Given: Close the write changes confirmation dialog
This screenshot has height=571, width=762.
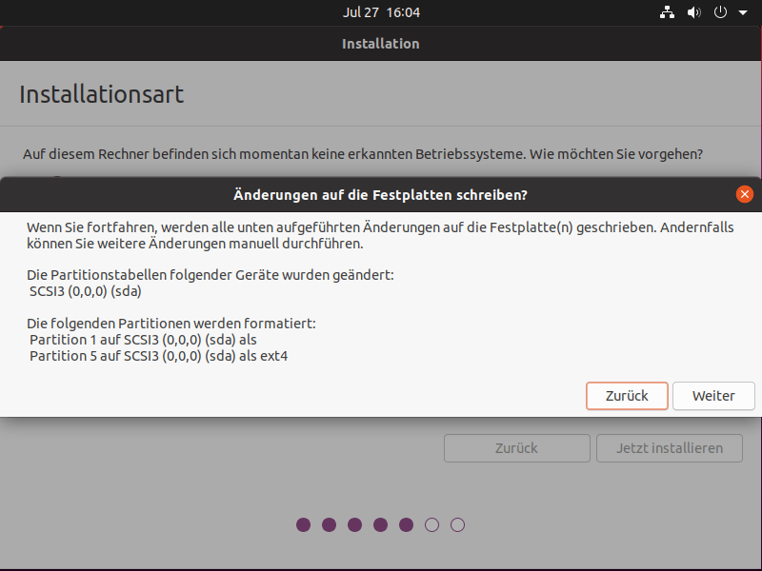Looking at the screenshot, I should 745,194.
